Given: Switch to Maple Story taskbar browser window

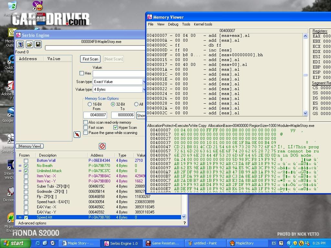Looking at the screenshot, I should click(x=79, y=243).
